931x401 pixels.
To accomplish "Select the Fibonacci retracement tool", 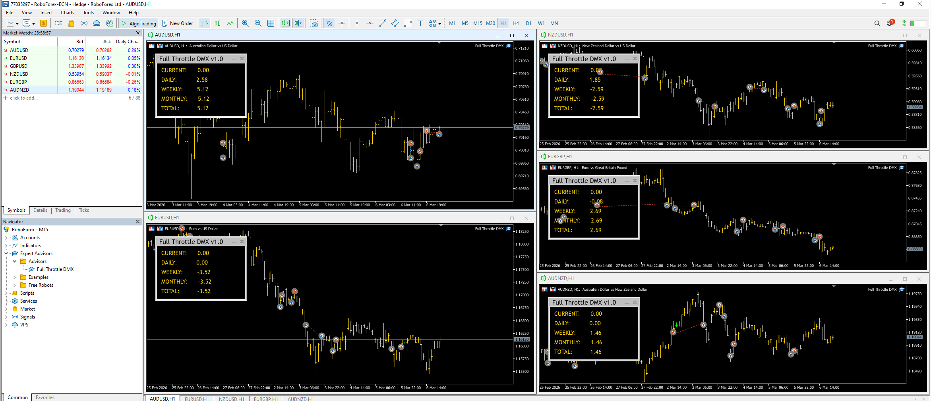I will point(408,23).
